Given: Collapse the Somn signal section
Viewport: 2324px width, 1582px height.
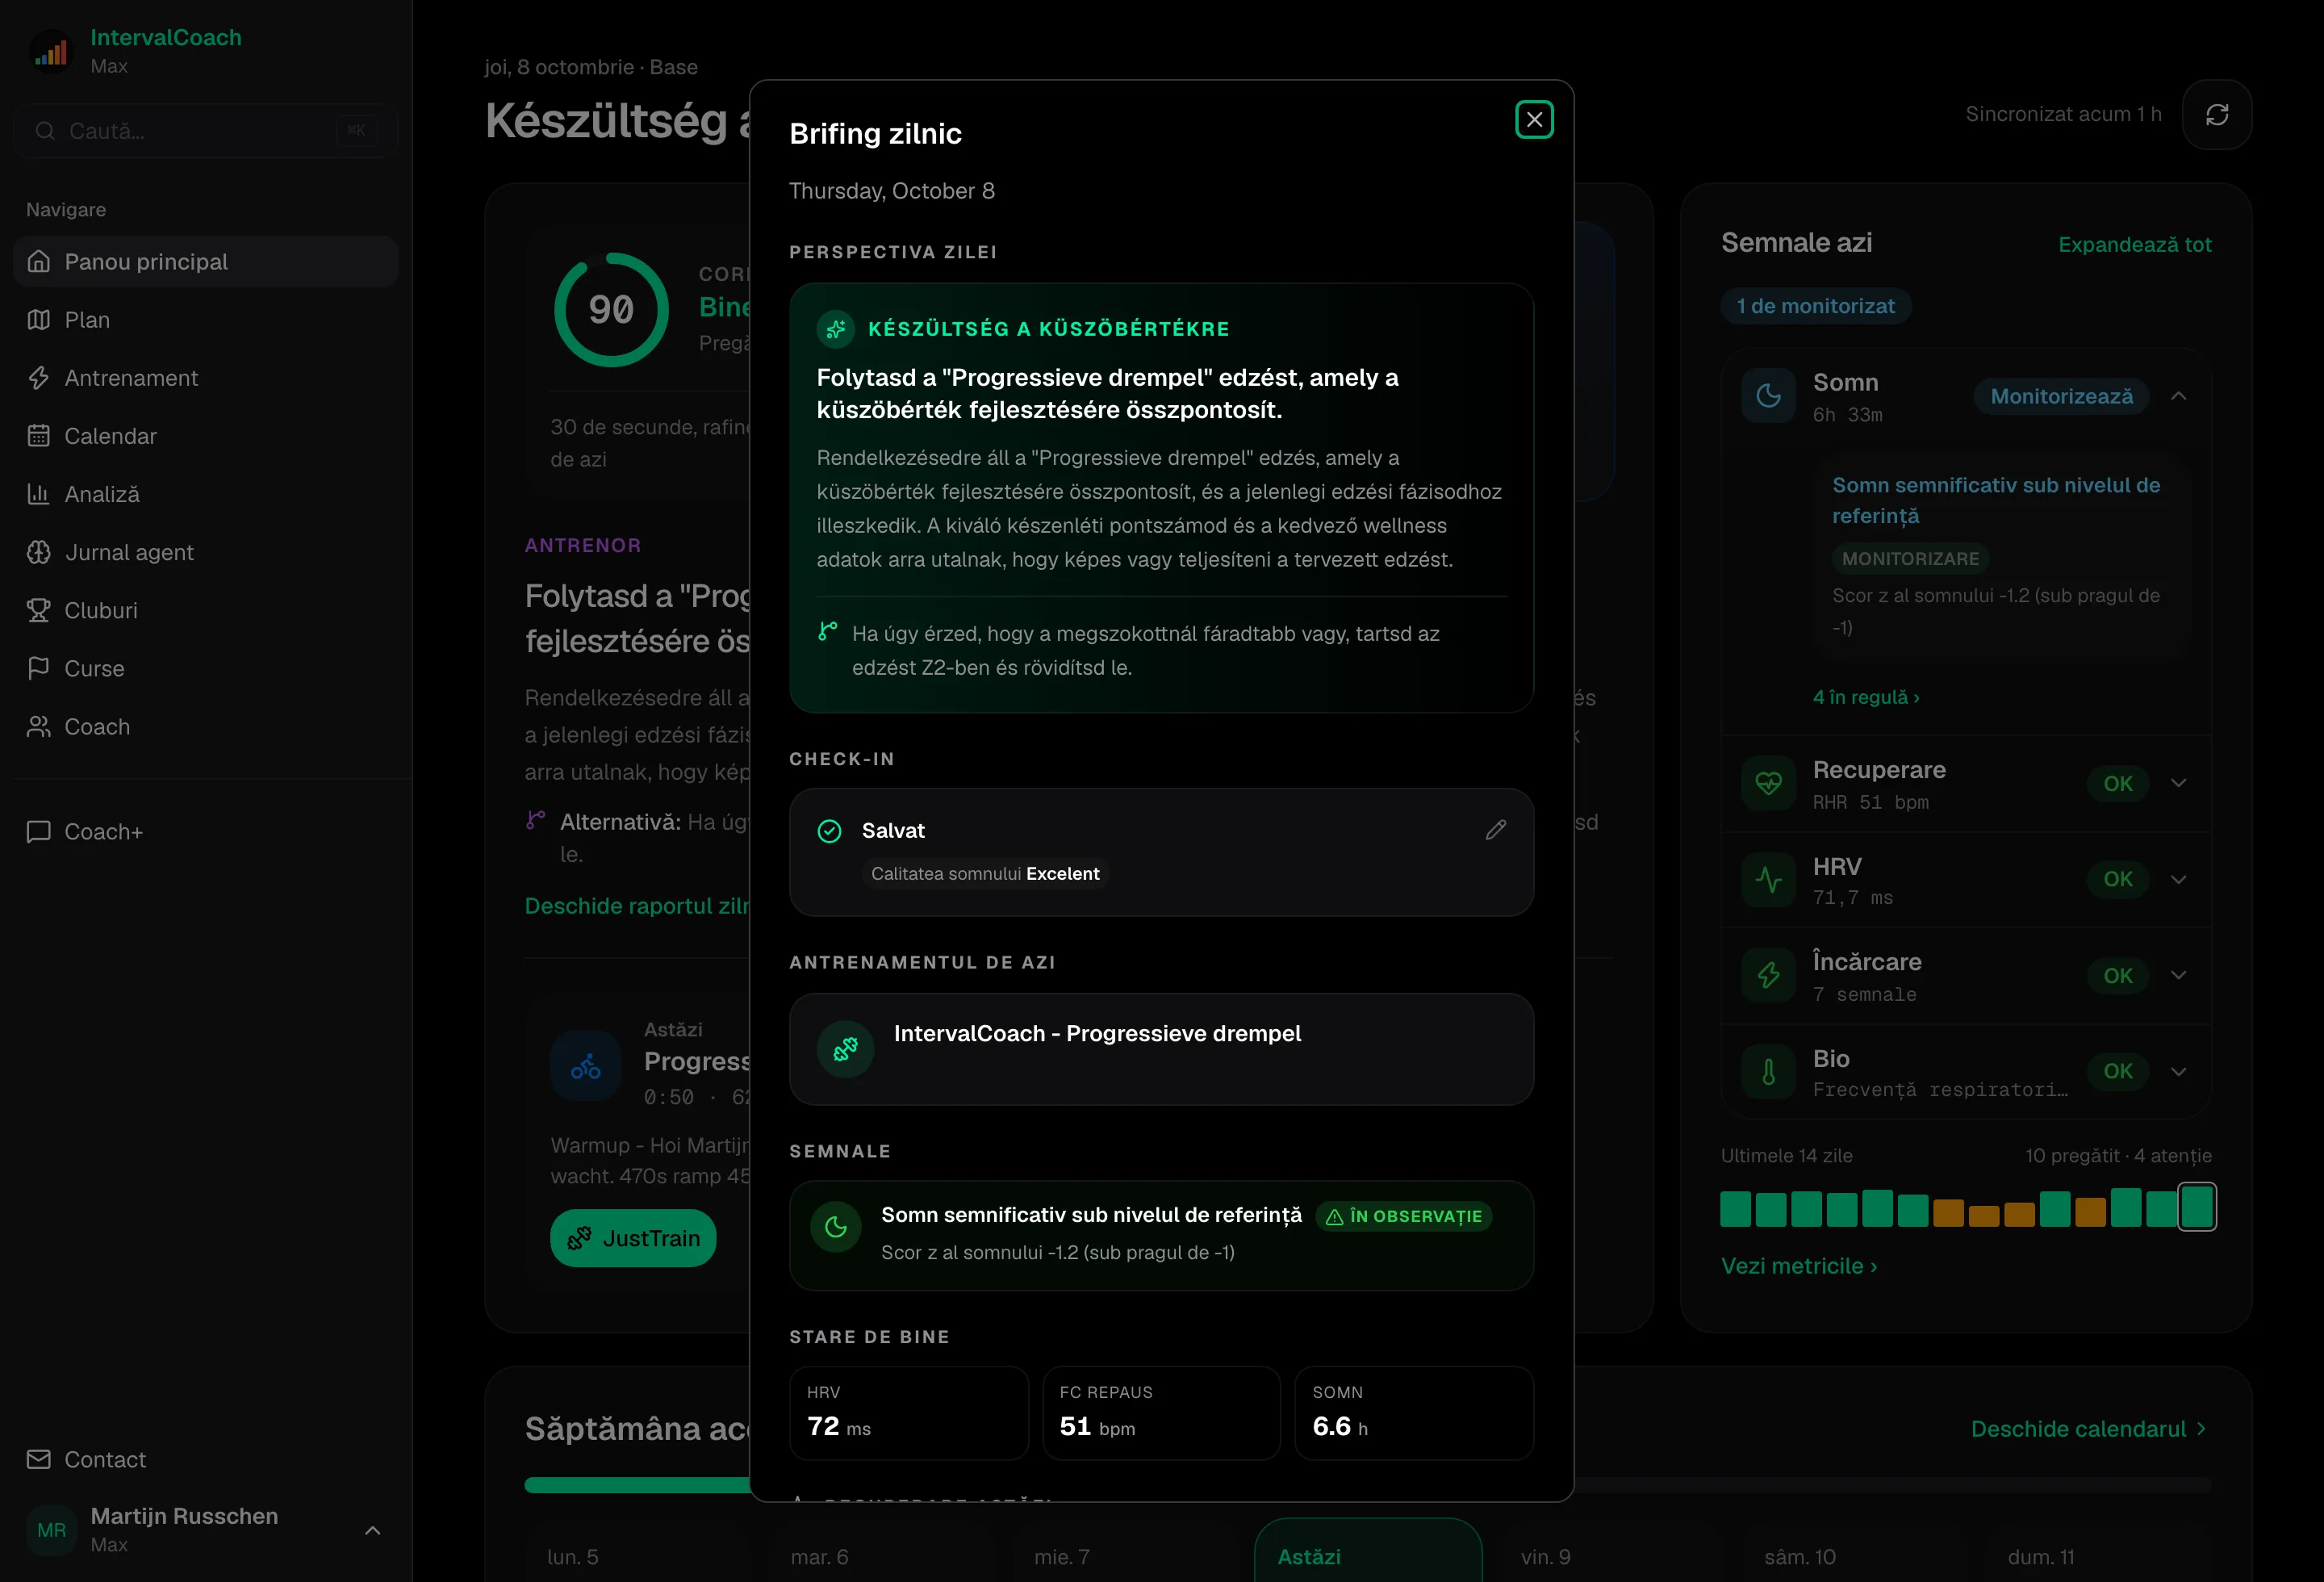Looking at the screenshot, I should [2178, 396].
